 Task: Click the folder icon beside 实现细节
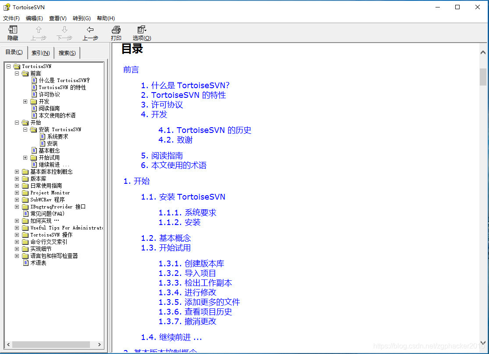[x=25, y=249]
